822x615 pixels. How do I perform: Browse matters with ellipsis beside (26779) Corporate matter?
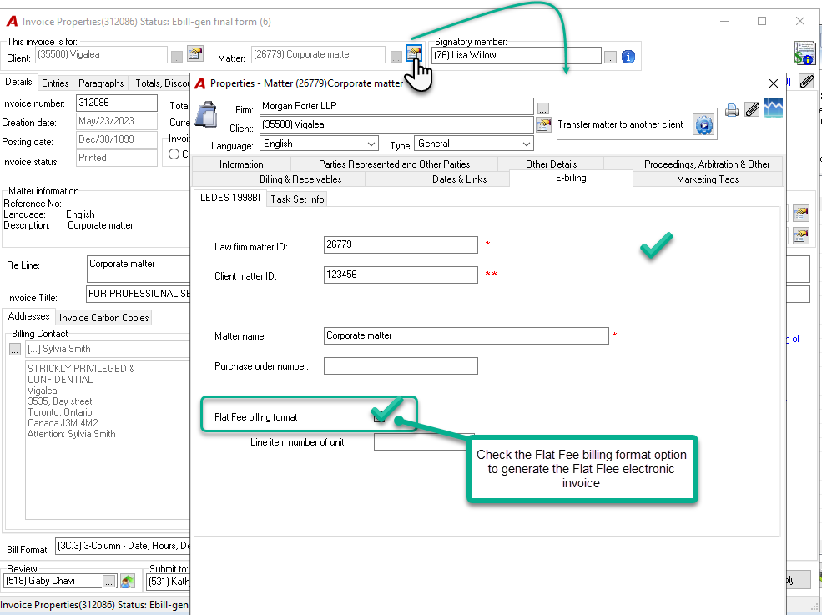pyautogui.click(x=396, y=57)
